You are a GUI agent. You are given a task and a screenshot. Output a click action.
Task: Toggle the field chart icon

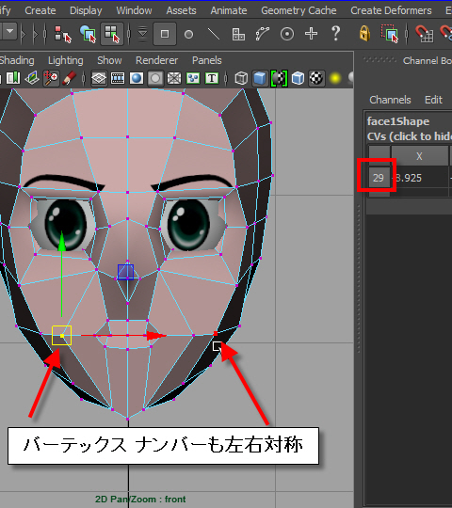(174, 78)
